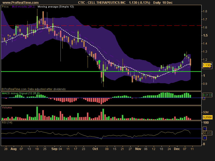Click the 1.7 price axis label
The height and width of the screenshot is (161, 215).
(x=205, y=19)
